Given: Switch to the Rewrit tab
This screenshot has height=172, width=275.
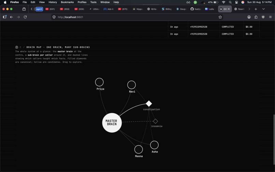Looking at the screenshot, I should point(239,9).
